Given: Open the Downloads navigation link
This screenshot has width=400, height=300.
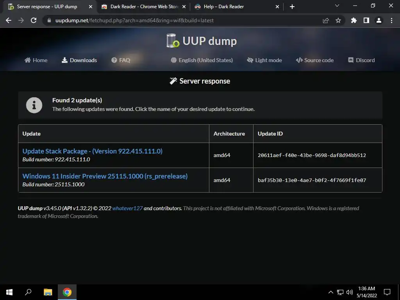Looking at the screenshot, I should [x=79, y=60].
